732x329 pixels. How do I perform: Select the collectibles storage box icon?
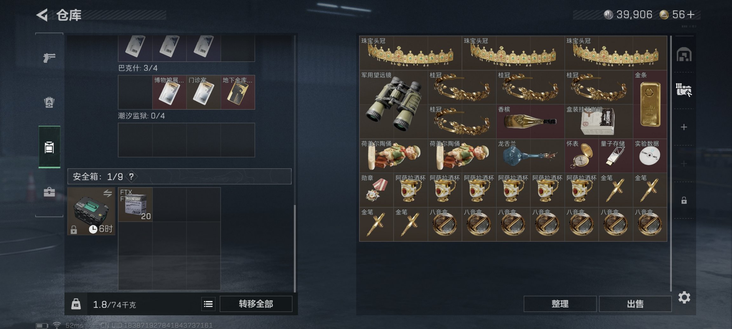click(684, 90)
